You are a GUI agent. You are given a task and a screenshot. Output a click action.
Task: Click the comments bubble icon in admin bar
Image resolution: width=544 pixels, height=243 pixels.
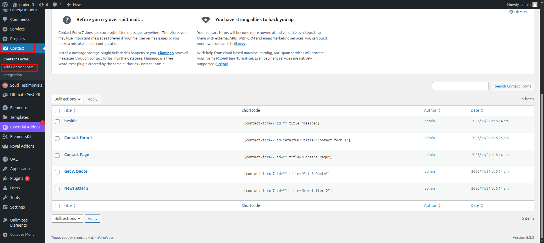point(55,5)
